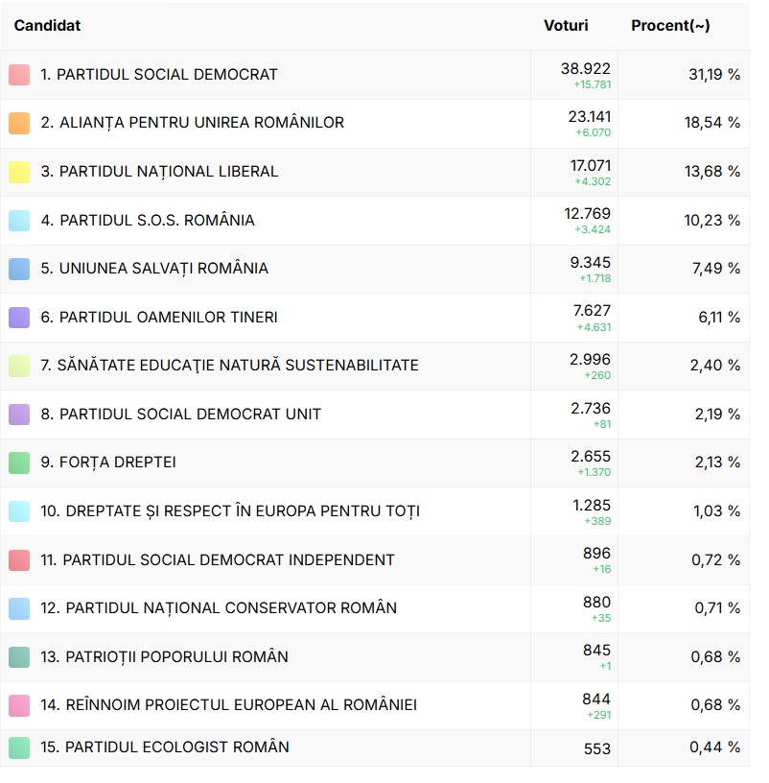Select the percentage 2,19 %
Viewport: 769px width, 783px height.
(x=717, y=414)
